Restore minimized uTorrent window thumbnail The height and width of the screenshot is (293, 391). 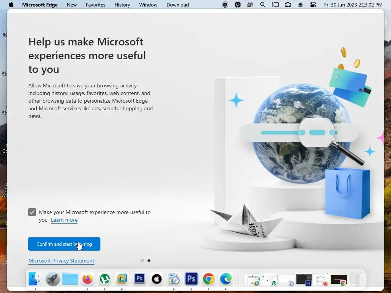(269, 279)
